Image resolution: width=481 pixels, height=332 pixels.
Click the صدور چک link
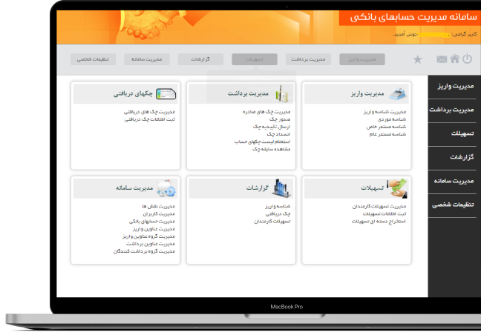click(x=280, y=119)
